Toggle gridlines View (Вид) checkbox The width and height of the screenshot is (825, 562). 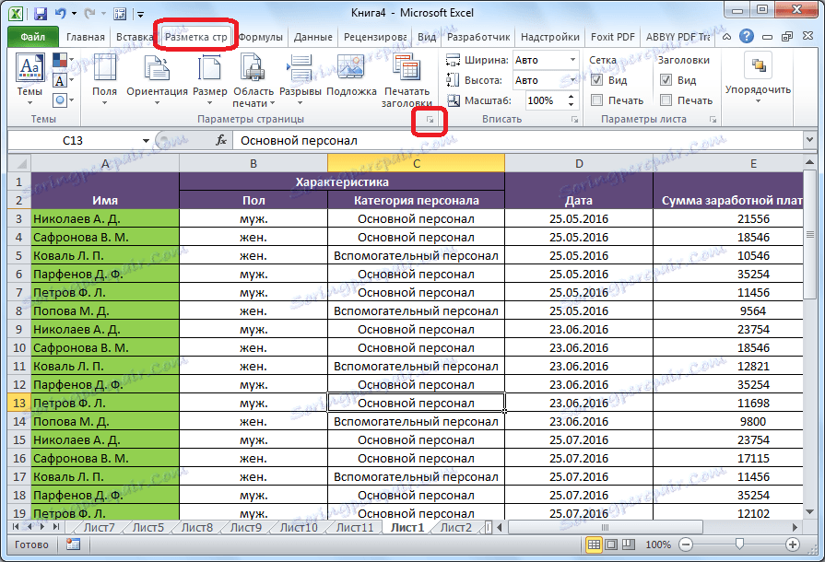(597, 80)
